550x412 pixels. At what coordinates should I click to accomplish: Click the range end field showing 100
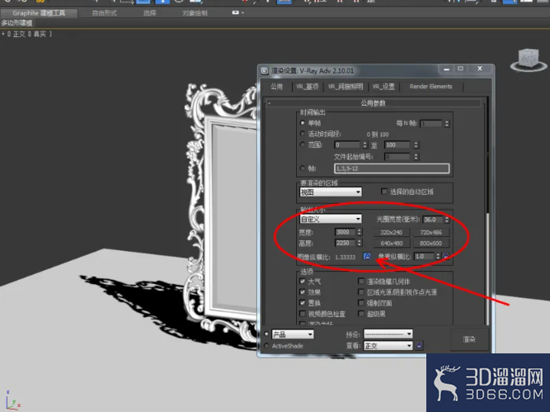[x=397, y=144]
